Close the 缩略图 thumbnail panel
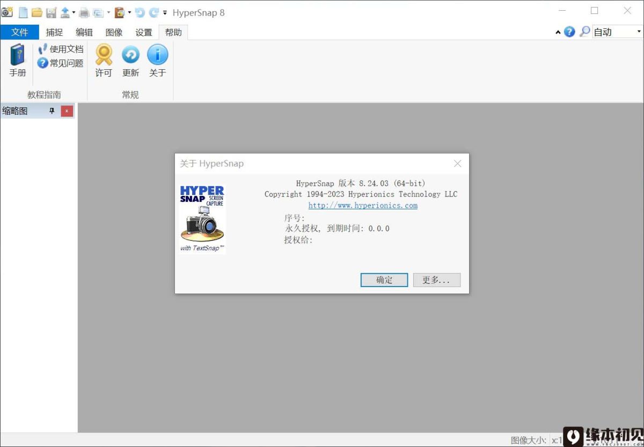Viewport: 644px width, 447px height. point(67,111)
